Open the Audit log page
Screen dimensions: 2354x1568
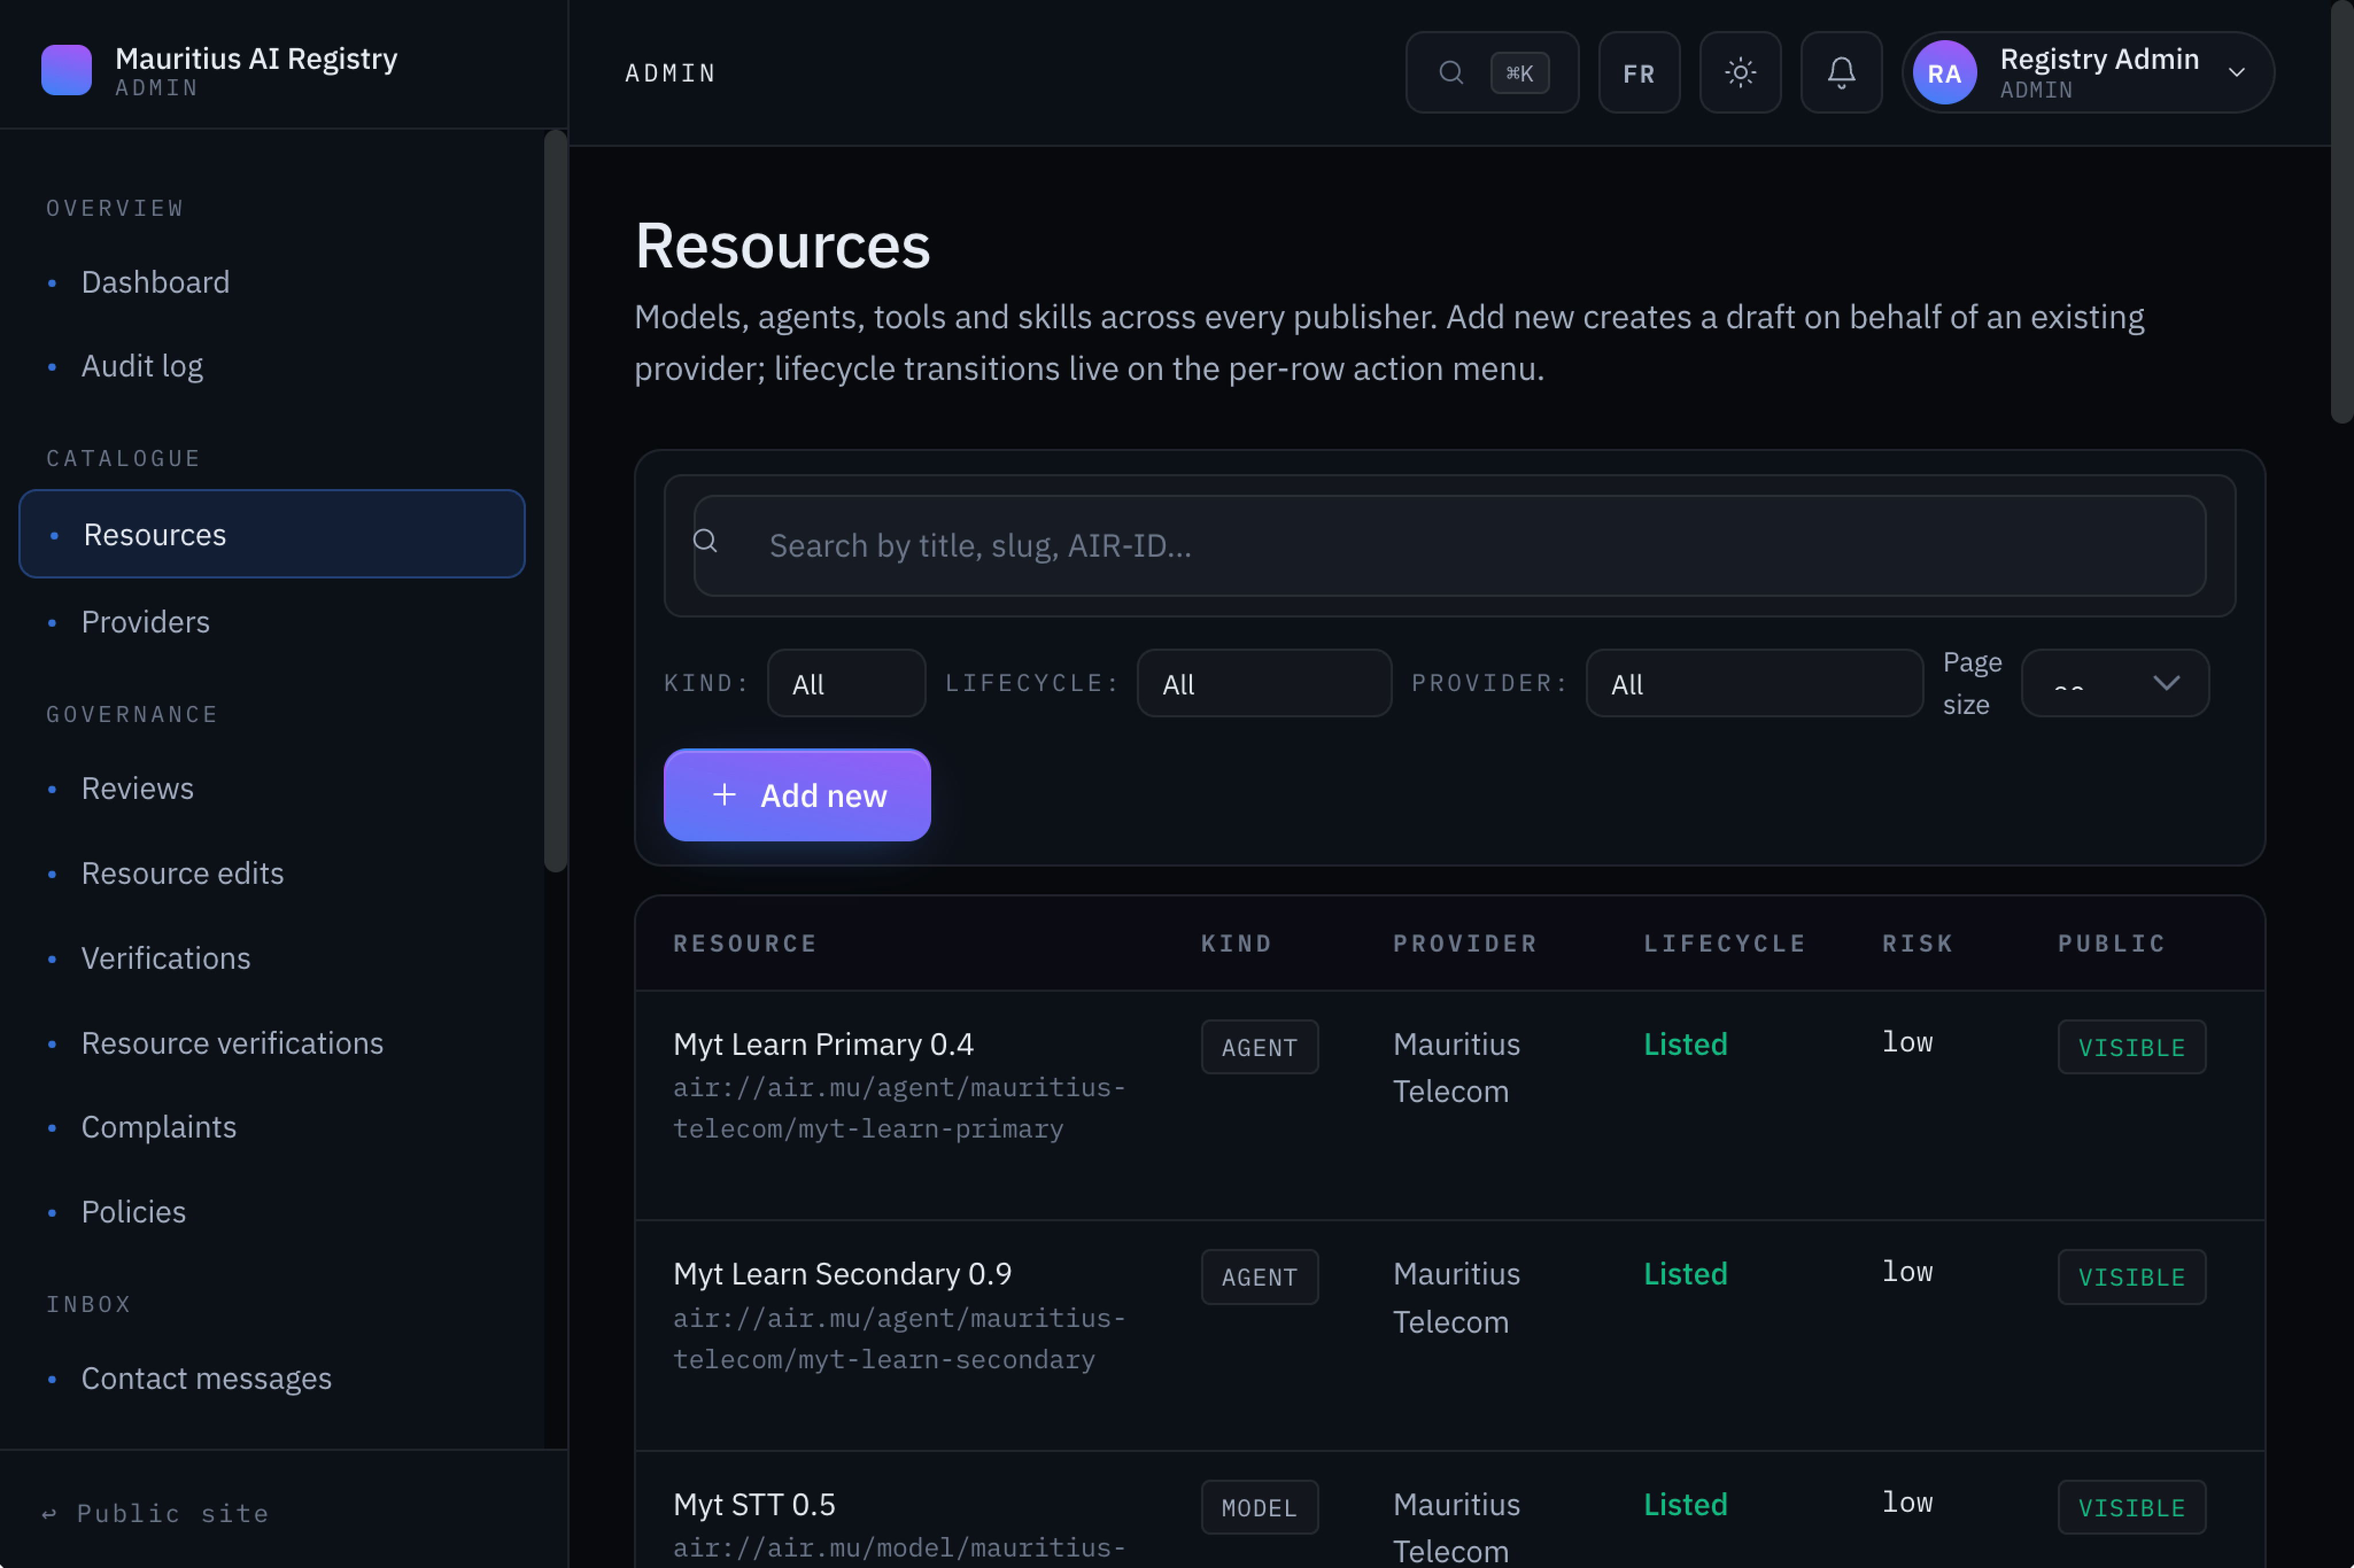coord(142,366)
